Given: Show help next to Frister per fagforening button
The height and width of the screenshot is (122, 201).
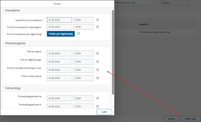Looking at the screenshot, I should [78, 33].
